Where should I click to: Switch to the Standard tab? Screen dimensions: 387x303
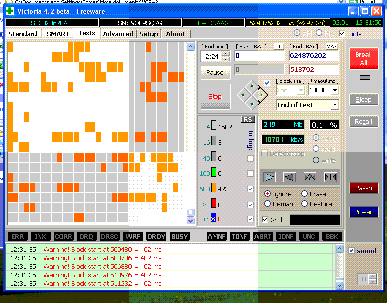tap(23, 34)
